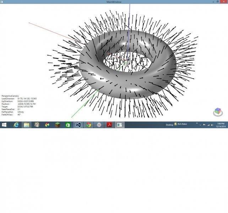Open the green Windows Store icon
Viewport: 228px width, 213px height.
click(67, 125)
